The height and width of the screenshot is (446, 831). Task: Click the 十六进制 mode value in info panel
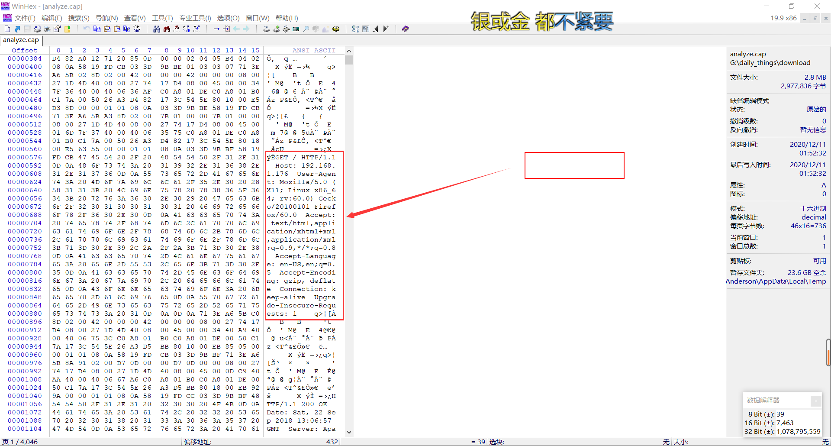[813, 208]
